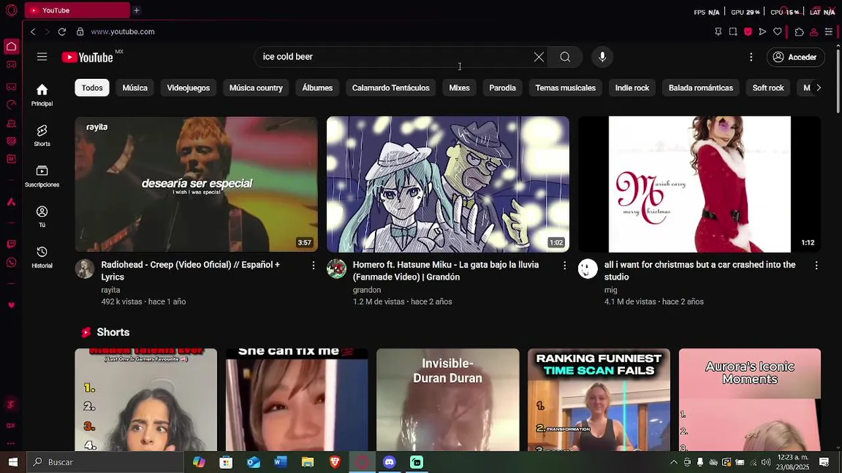The width and height of the screenshot is (842, 473).
Task: Open La gata bajo la lluvia video title
Action: (445, 271)
